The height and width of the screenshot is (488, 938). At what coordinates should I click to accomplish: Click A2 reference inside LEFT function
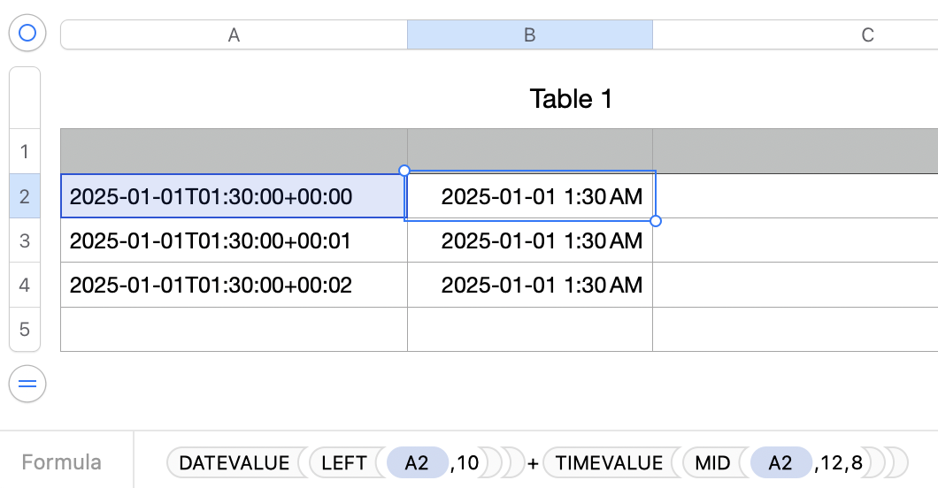pos(416,462)
